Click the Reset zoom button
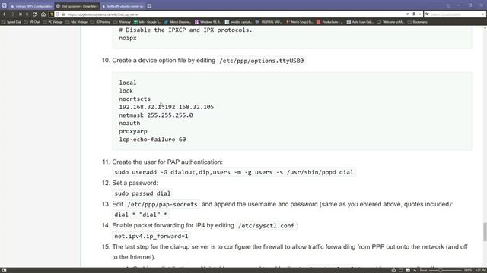Screen dimensions: 487x273 point(423,271)
